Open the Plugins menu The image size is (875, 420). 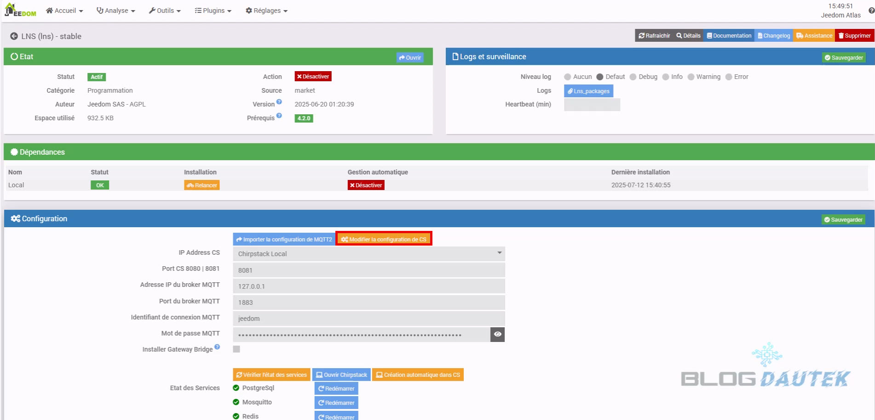tap(213, 11)
